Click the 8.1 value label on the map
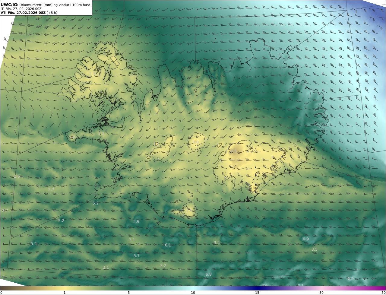 [351, 278]
